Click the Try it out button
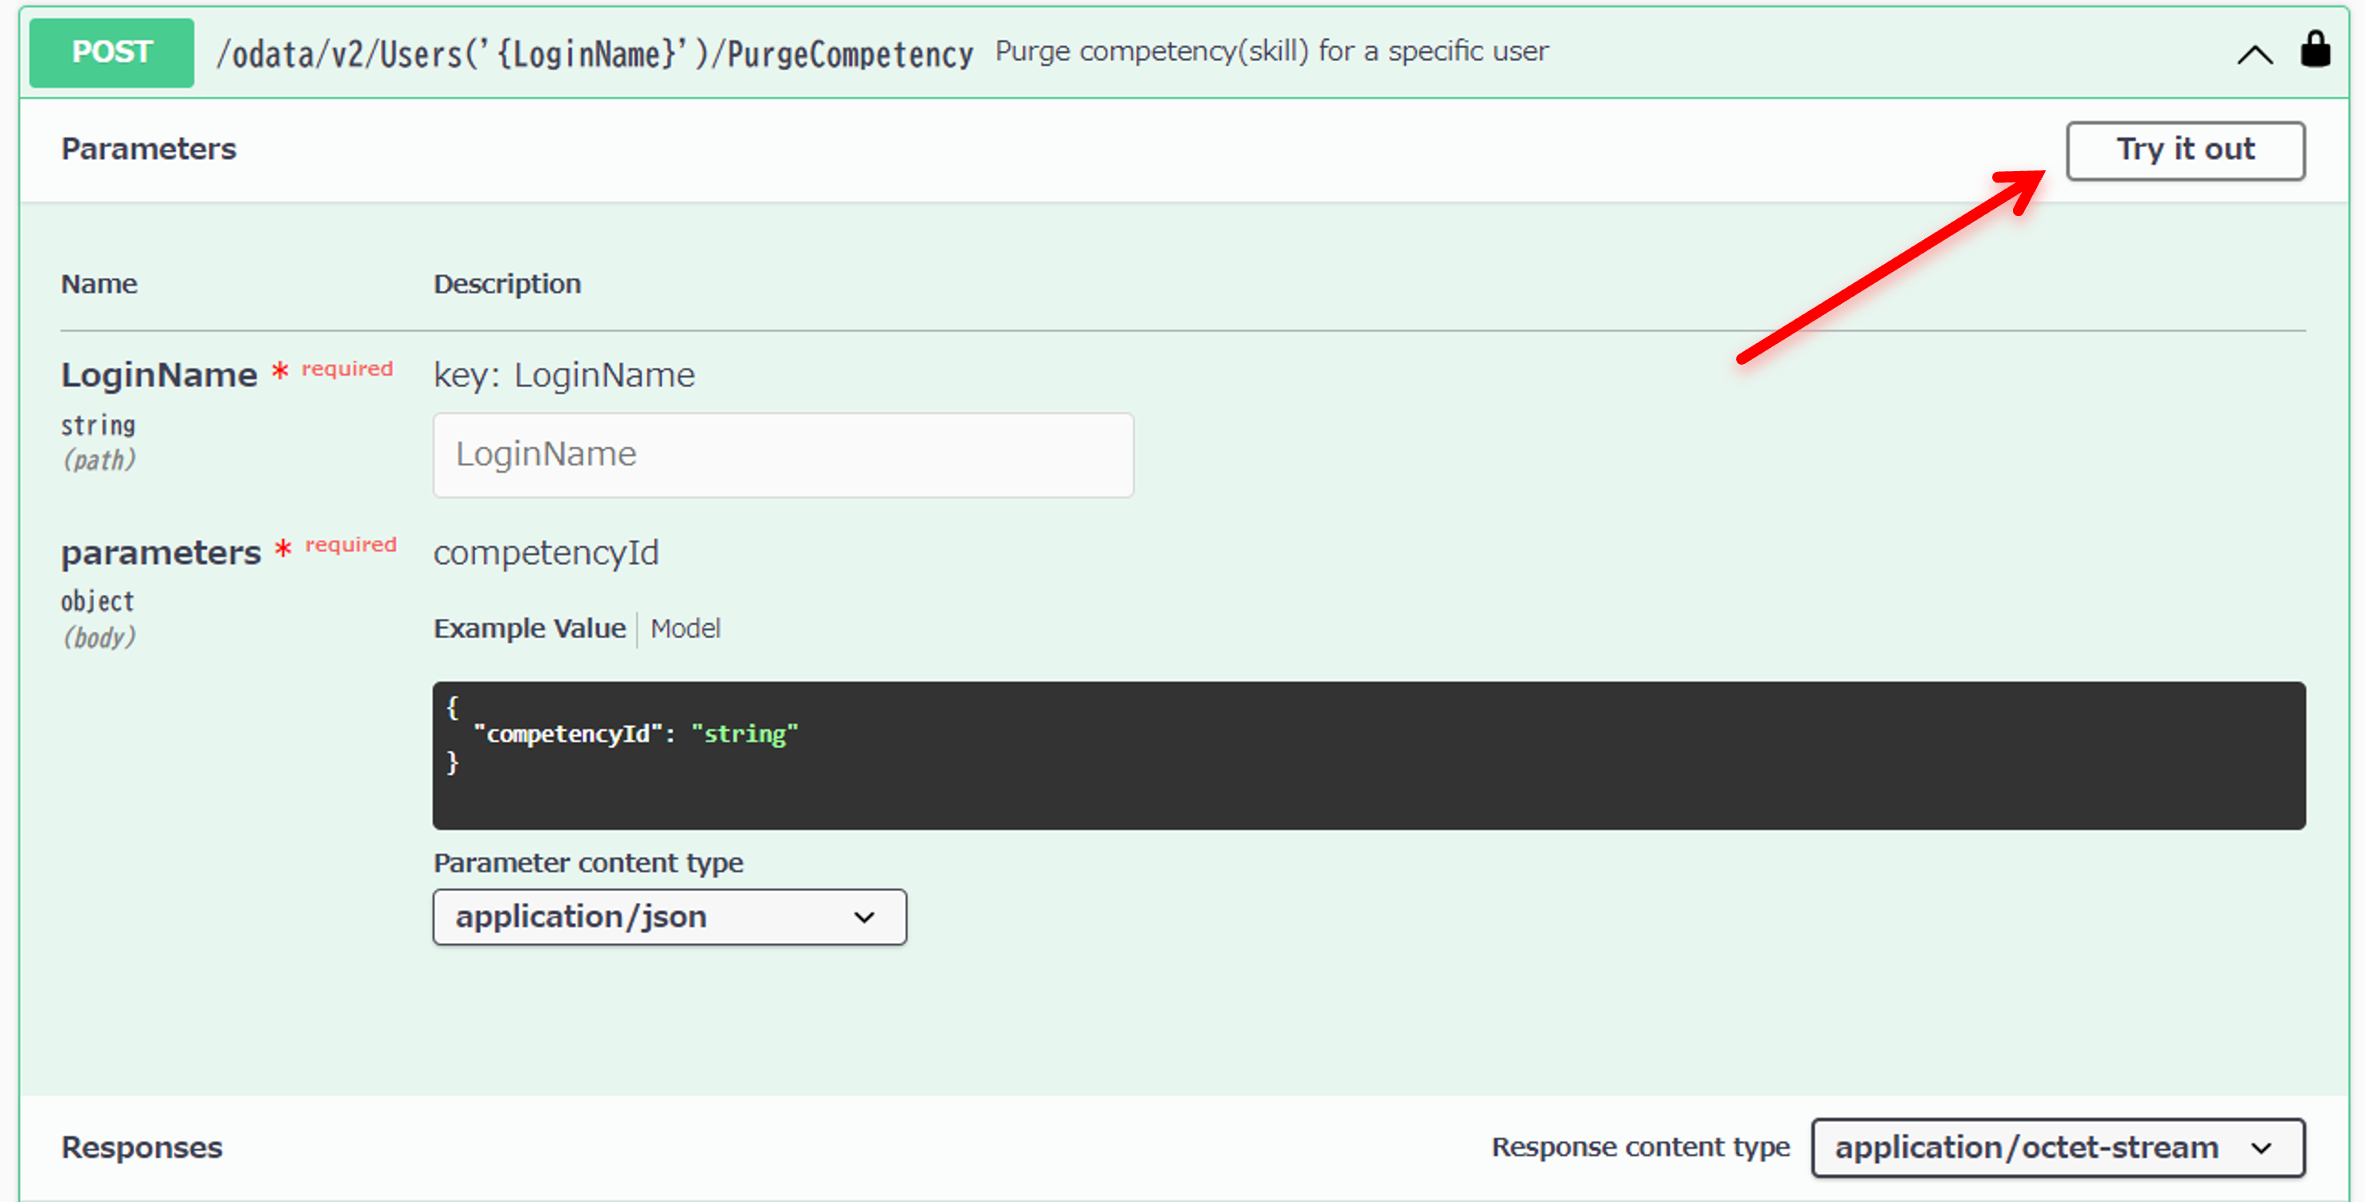Image resolution: width=2365 pixels, height=1202 pixels. coord(2185,150)
